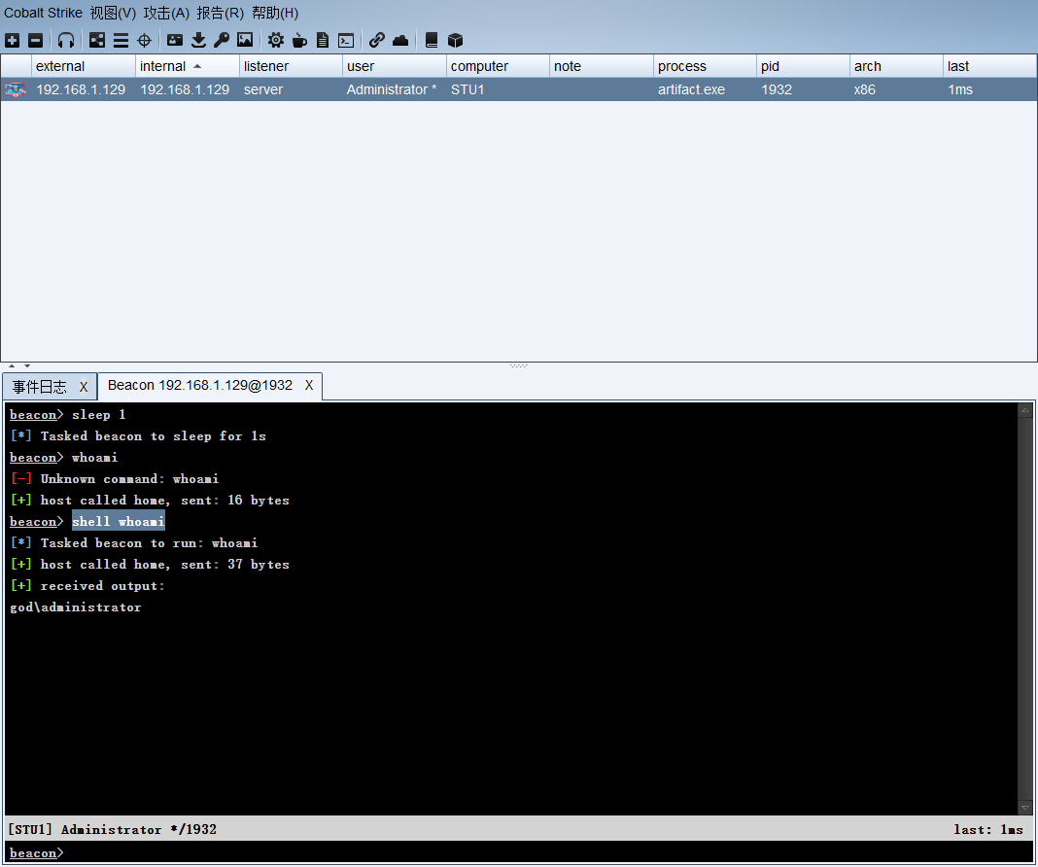Image resolution: width=1038 pixels, height=867 pixels.
Task: Open the Listeners manager headphones icon
Action: 65,41
